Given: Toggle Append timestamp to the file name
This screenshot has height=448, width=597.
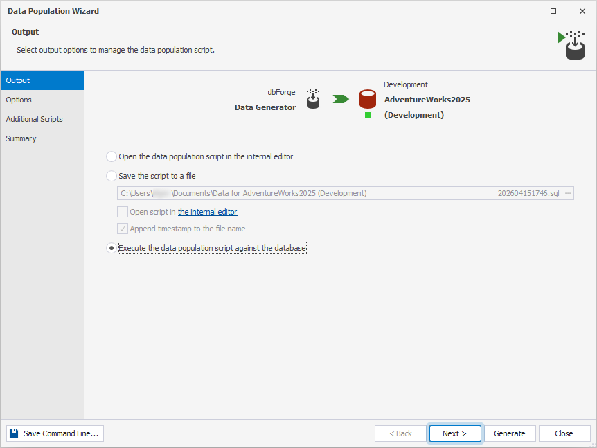Looking at the screenshot, I should tap(122, 229).
